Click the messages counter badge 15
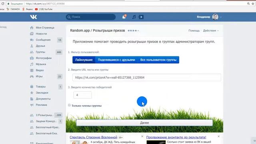The image size is (256, 144). (60, 40)
